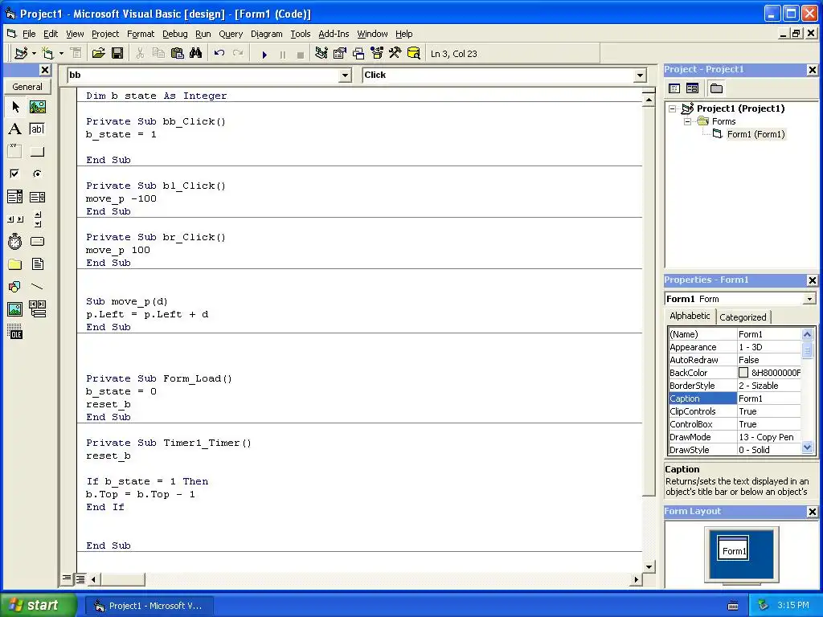Screen dimensions: 823x617
Task: Click the Save Project floppy icon
Action: (x=117, y=54)
